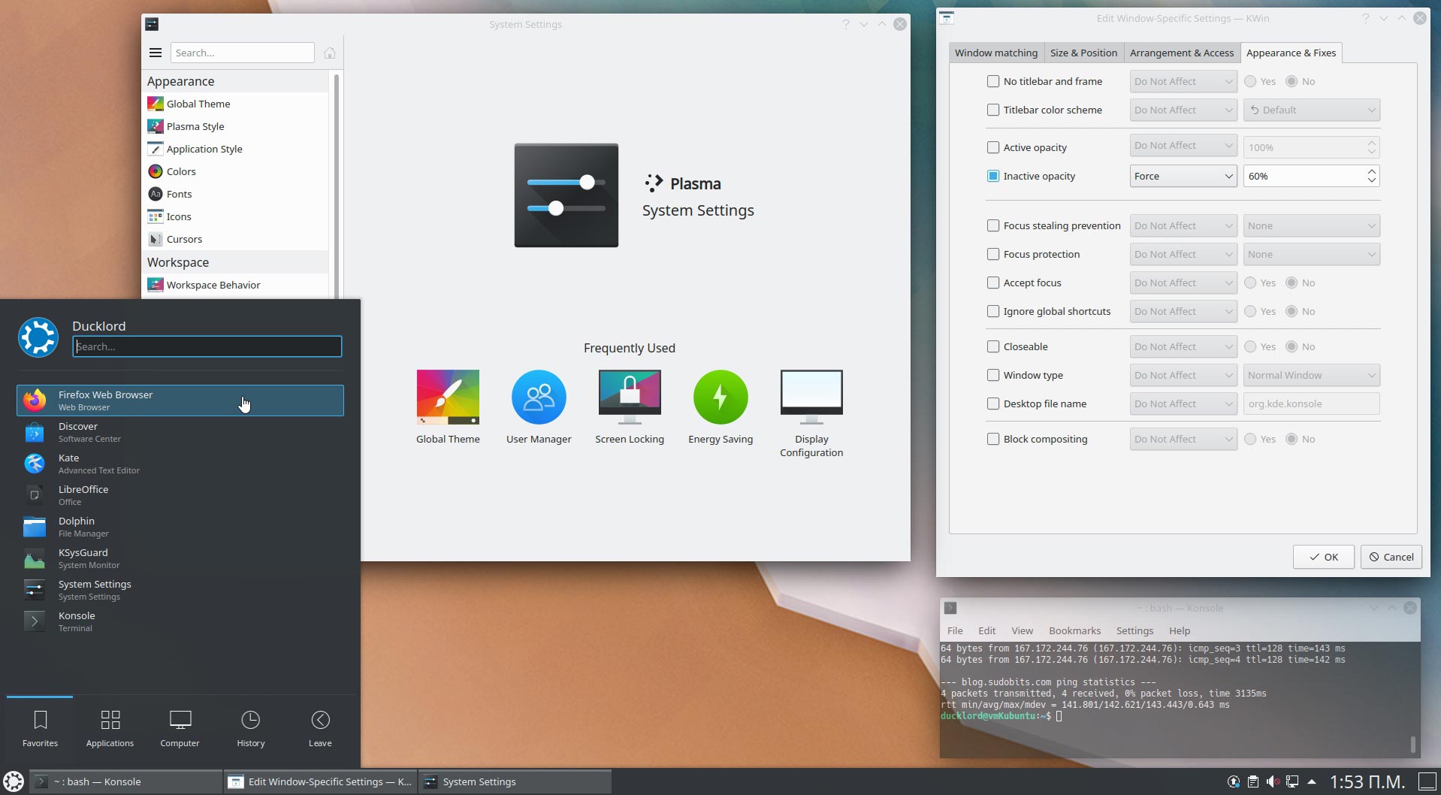Select Plasma Style in the Appearance sidebar
This screenshot has height=795, width=1441.
pyautogui.click(x=196, y=126)
